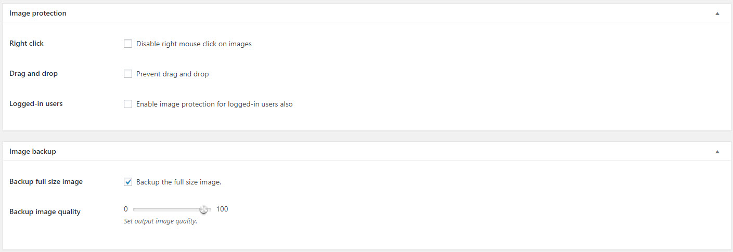Enable Disable right mouse click checkbox
This screenshot has height=252, width=733.
coord(128,44)
